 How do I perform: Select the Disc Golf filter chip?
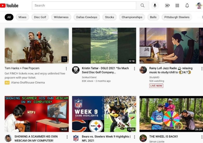pyautogui.click(x=40, y=17)
